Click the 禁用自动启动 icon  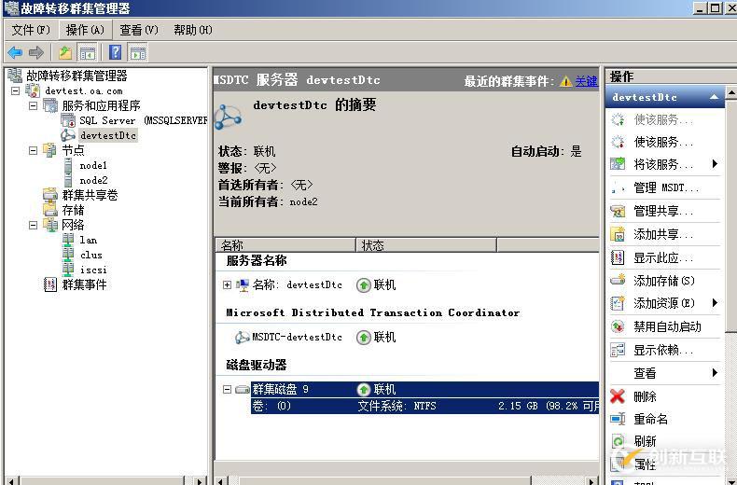[618, 326]
